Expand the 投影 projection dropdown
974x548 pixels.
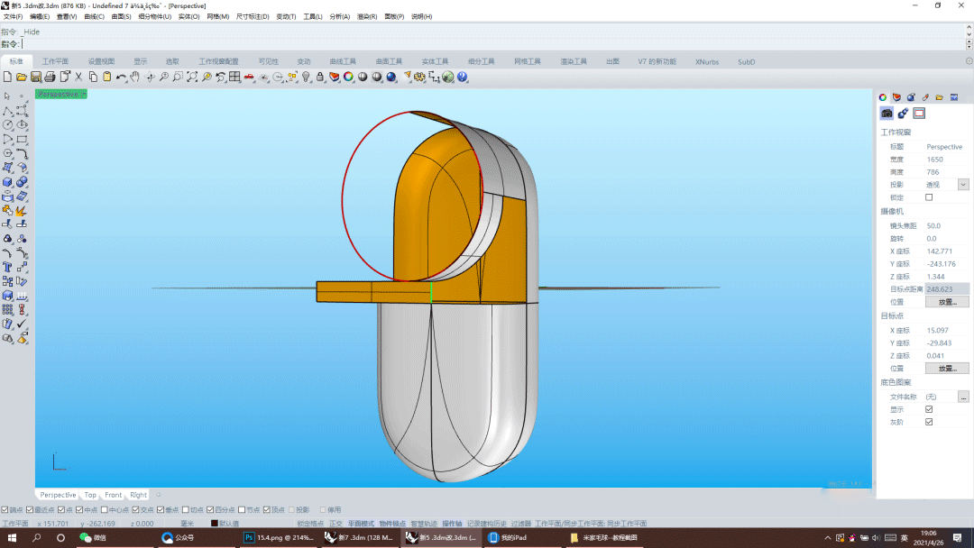(x=963, y=185)
